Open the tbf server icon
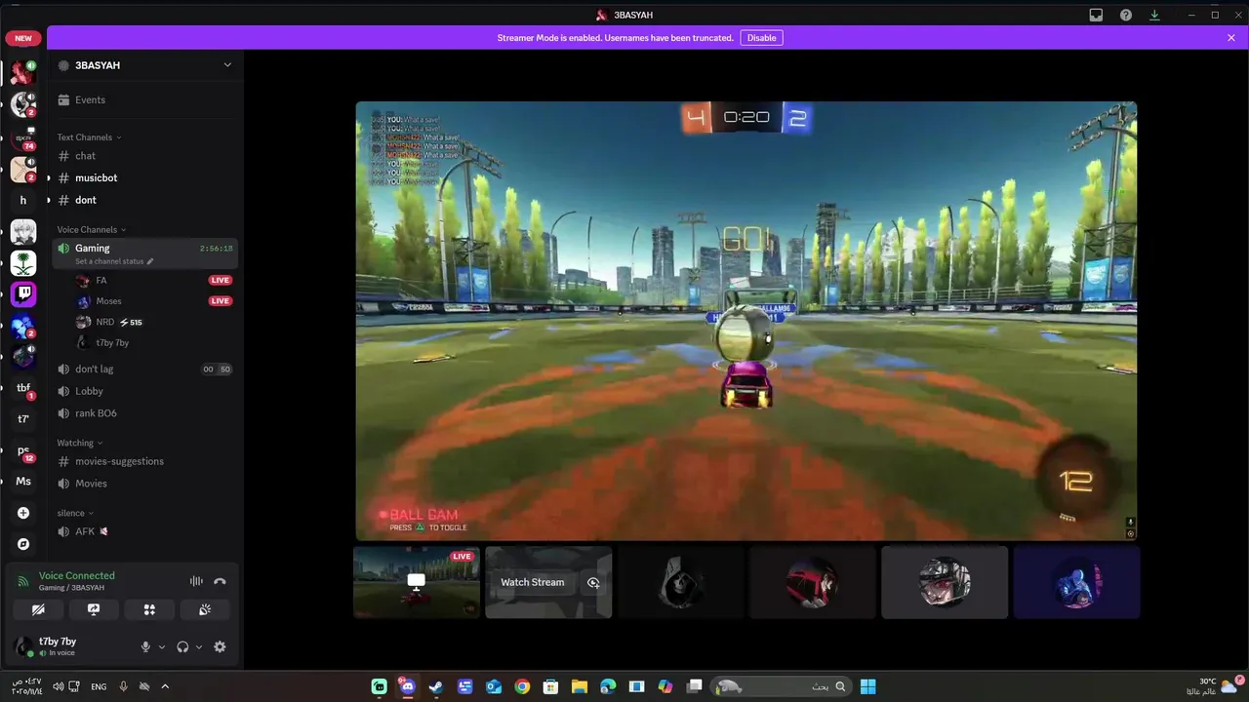This screenshot has height=702, width=1249. 23,388
